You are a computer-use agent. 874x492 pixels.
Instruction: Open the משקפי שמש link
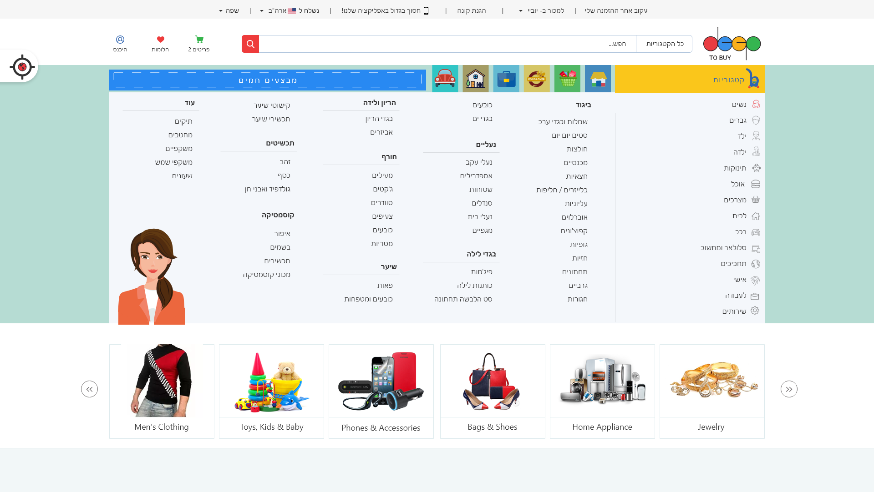point(173,162)
